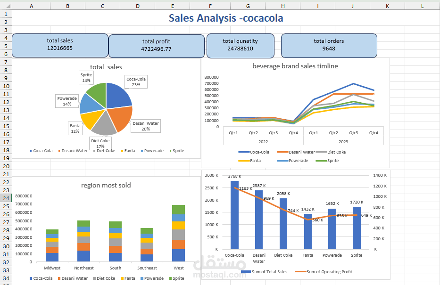Click the 2022 year axis label
Viewport: 440px width, 285px height.
point(263,142)
